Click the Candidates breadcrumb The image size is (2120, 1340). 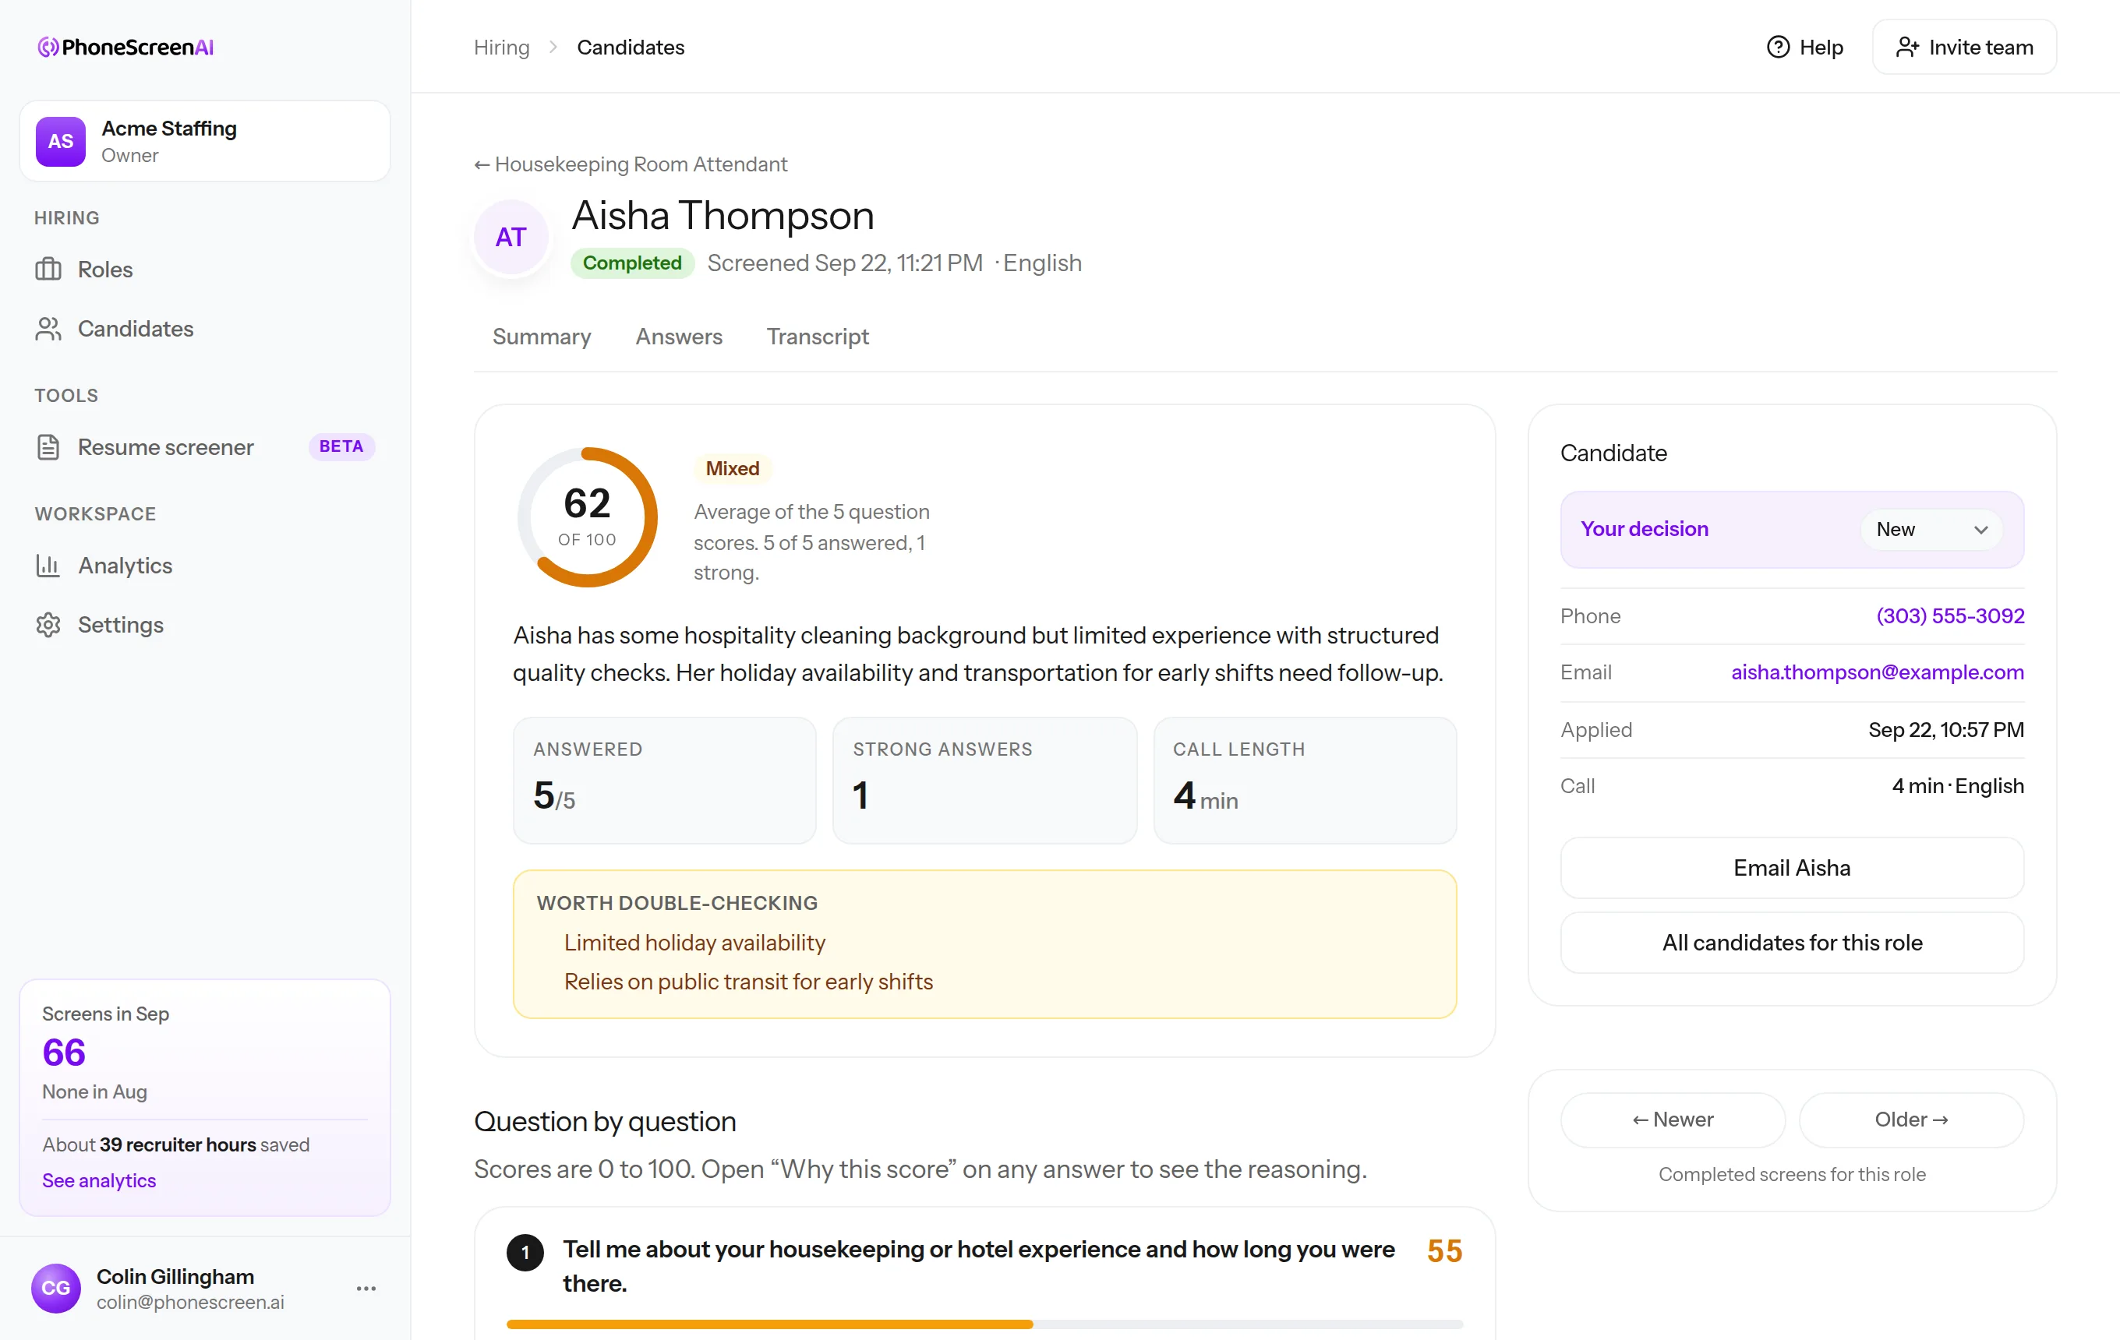point(631,47)
